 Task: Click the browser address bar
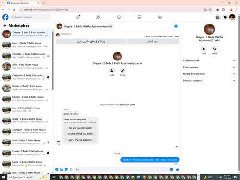pos(112,10)
